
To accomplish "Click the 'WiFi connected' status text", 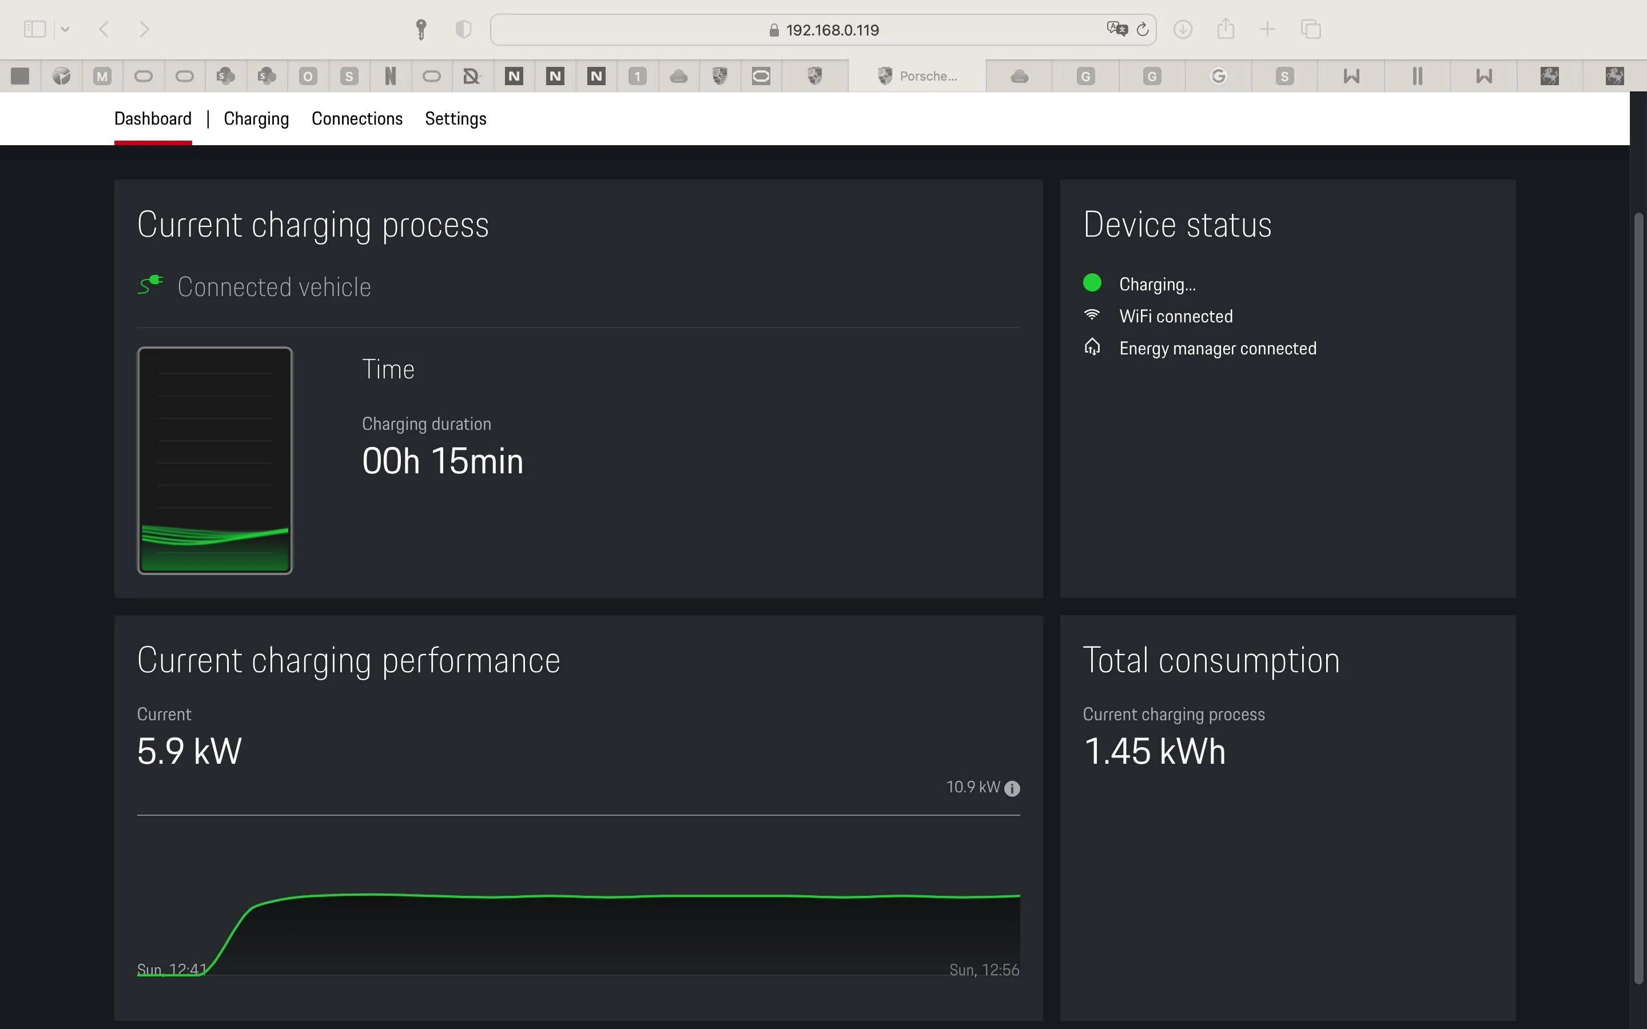I will 1176,316.
